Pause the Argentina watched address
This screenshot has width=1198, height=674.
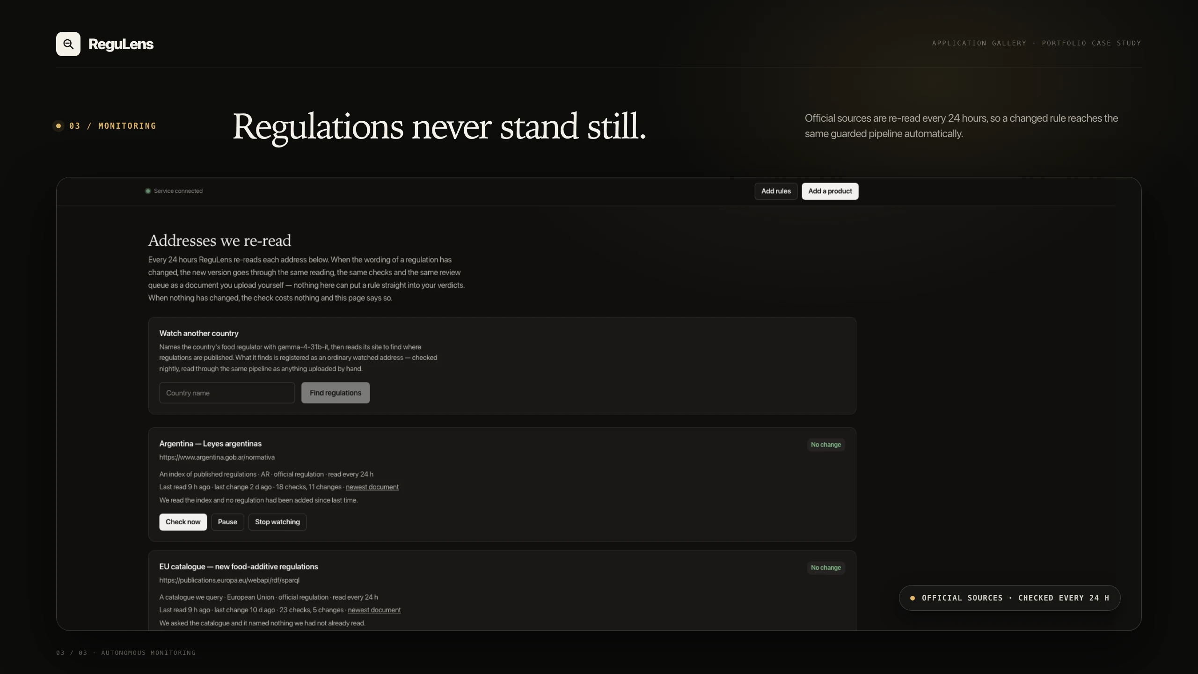tap(227, 522)
